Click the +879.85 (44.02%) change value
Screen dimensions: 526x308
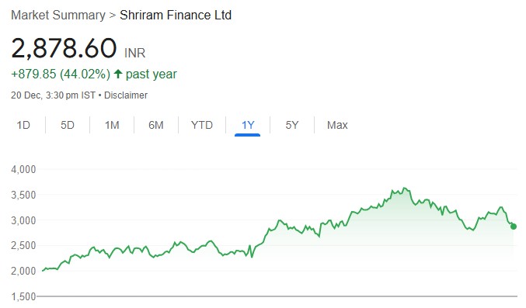pyautogui.click(x=61, y=74)
